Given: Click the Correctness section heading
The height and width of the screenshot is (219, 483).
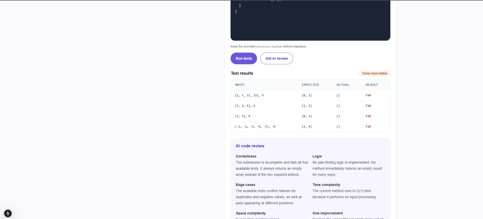Looking at the screenshot, I should [246, 156].
